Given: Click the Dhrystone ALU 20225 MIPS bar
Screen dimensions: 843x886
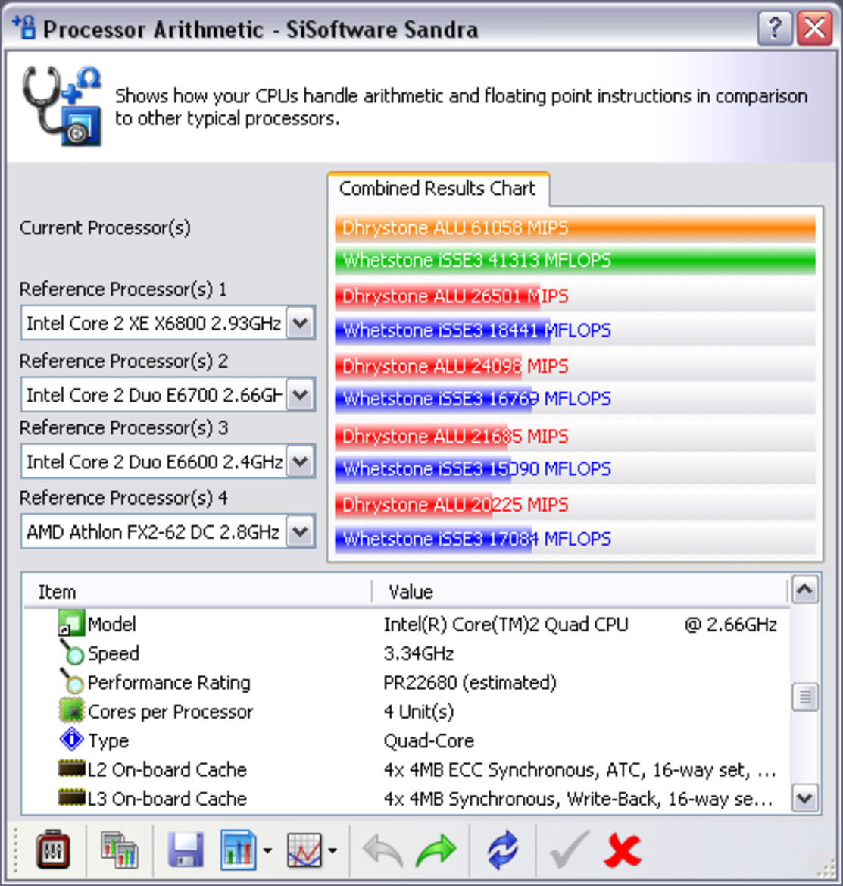Looking at the screenshot, I should pos(575,505).
